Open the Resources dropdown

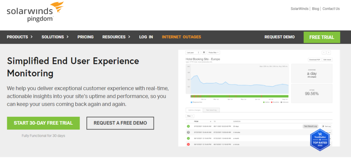click(x=116, y=37)
